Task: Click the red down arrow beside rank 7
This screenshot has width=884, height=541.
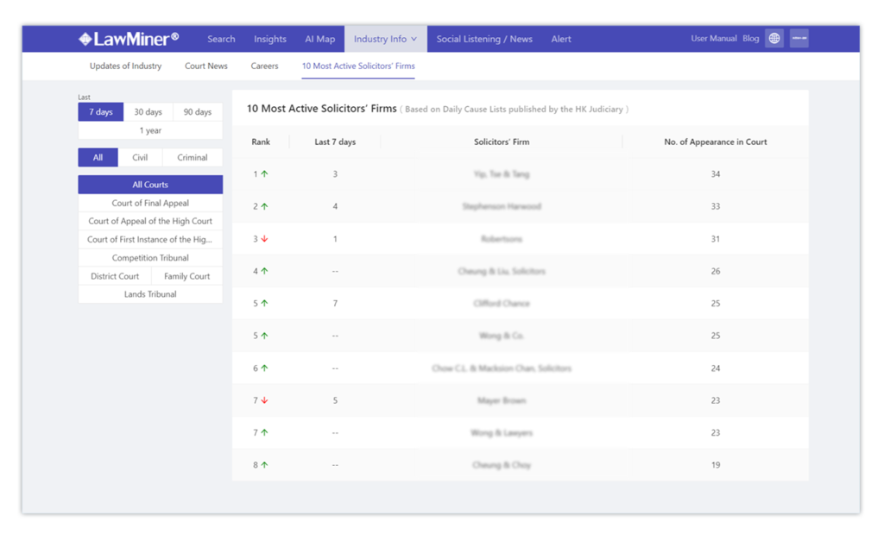Action: (x=264, y=400)
